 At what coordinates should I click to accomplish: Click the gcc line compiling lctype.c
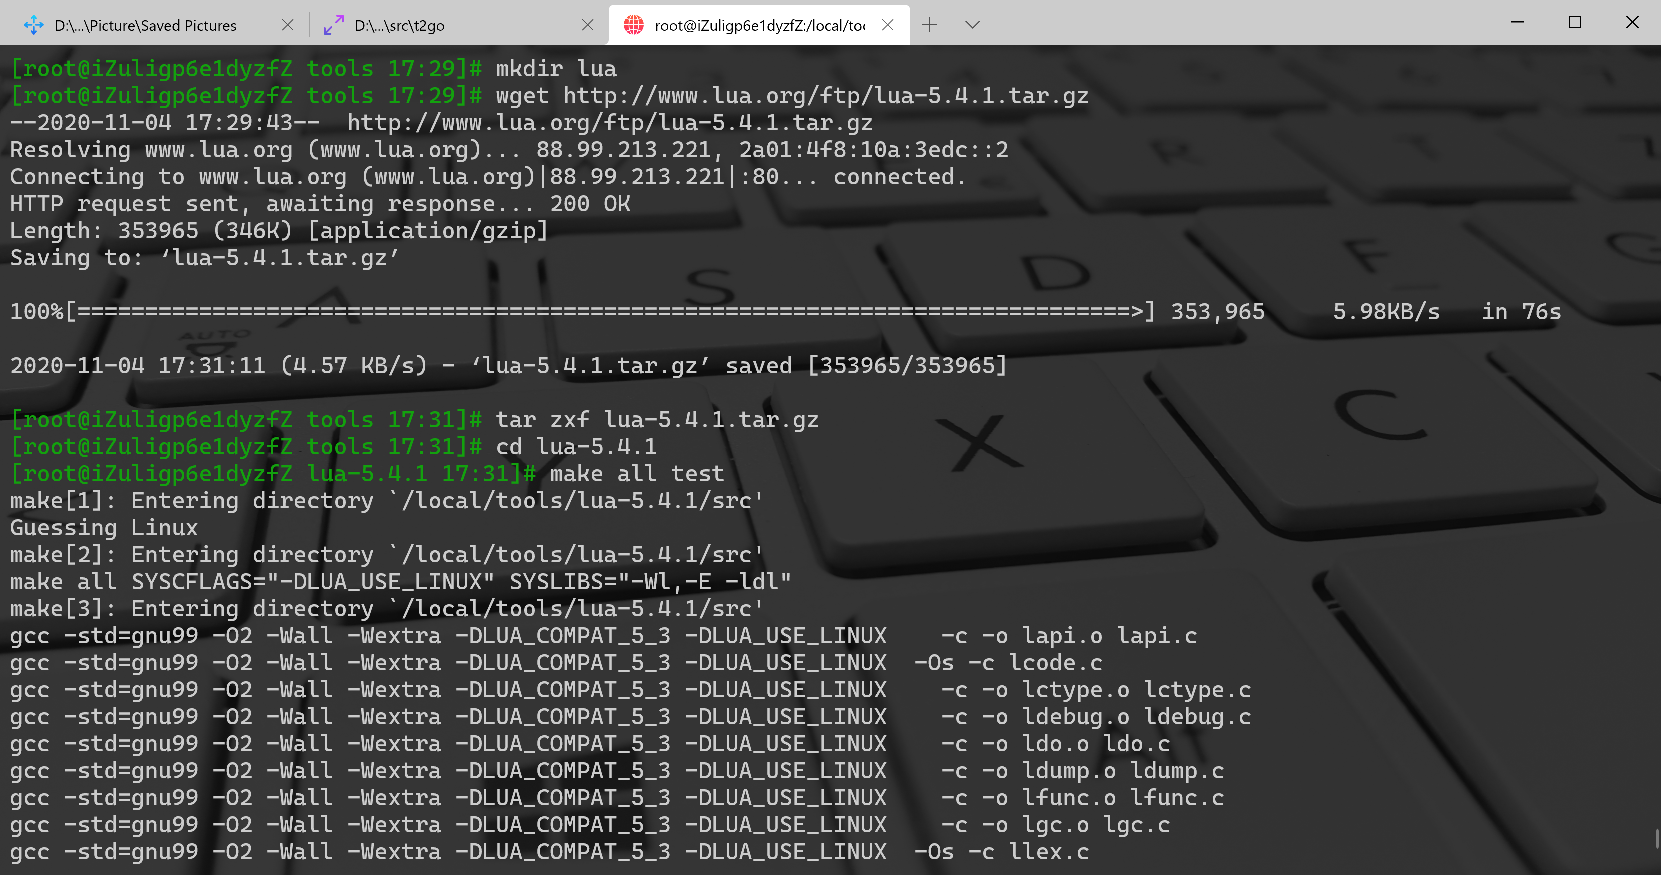(x=630, y=690)
